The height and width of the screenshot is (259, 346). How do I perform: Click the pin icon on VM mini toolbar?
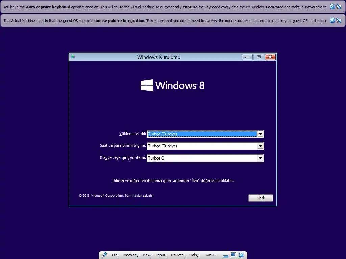pyautogui.click(x=104, y=255)
